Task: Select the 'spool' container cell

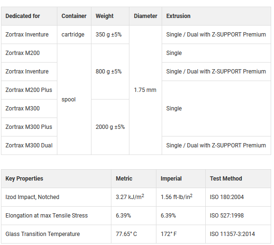Action: coord(74,100)
